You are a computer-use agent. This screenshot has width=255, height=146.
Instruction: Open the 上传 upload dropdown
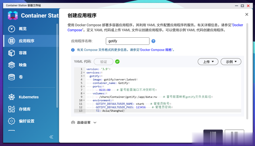pyautogui.click(x=208, y=61)
